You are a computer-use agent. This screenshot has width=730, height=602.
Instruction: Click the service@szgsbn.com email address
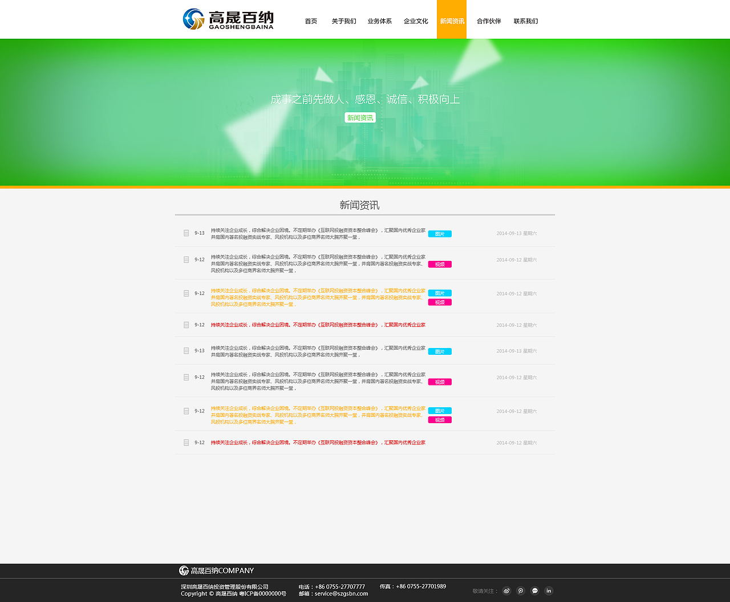tap(341, 593)
